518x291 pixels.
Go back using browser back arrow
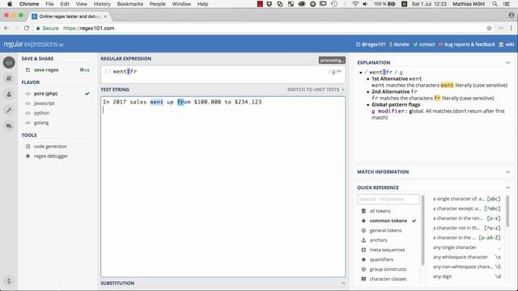(6, 28)
